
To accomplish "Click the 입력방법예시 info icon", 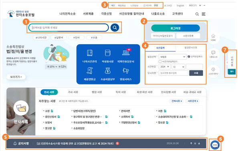I will tap(189, 57).
